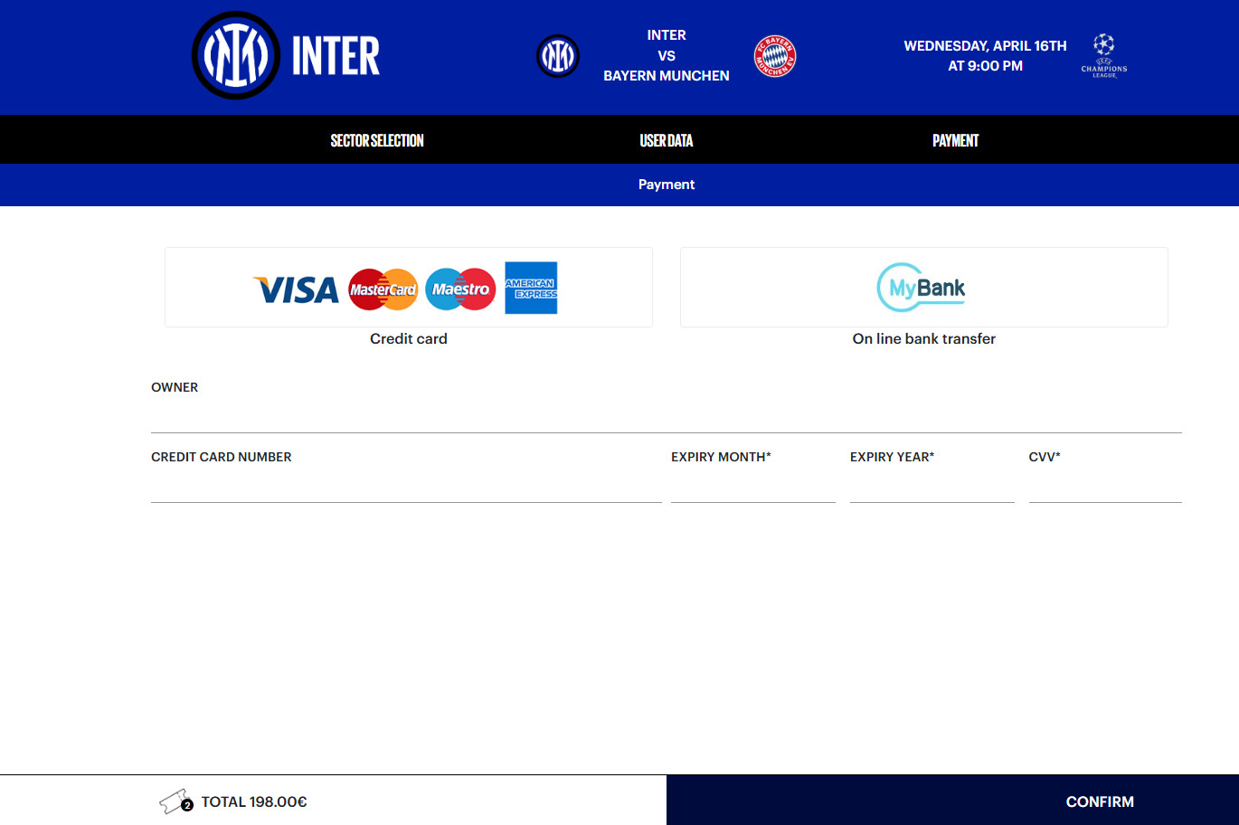This screenshot has height=825, width=1239.
Task: Select the MasterCard logo
Action: 383,289
